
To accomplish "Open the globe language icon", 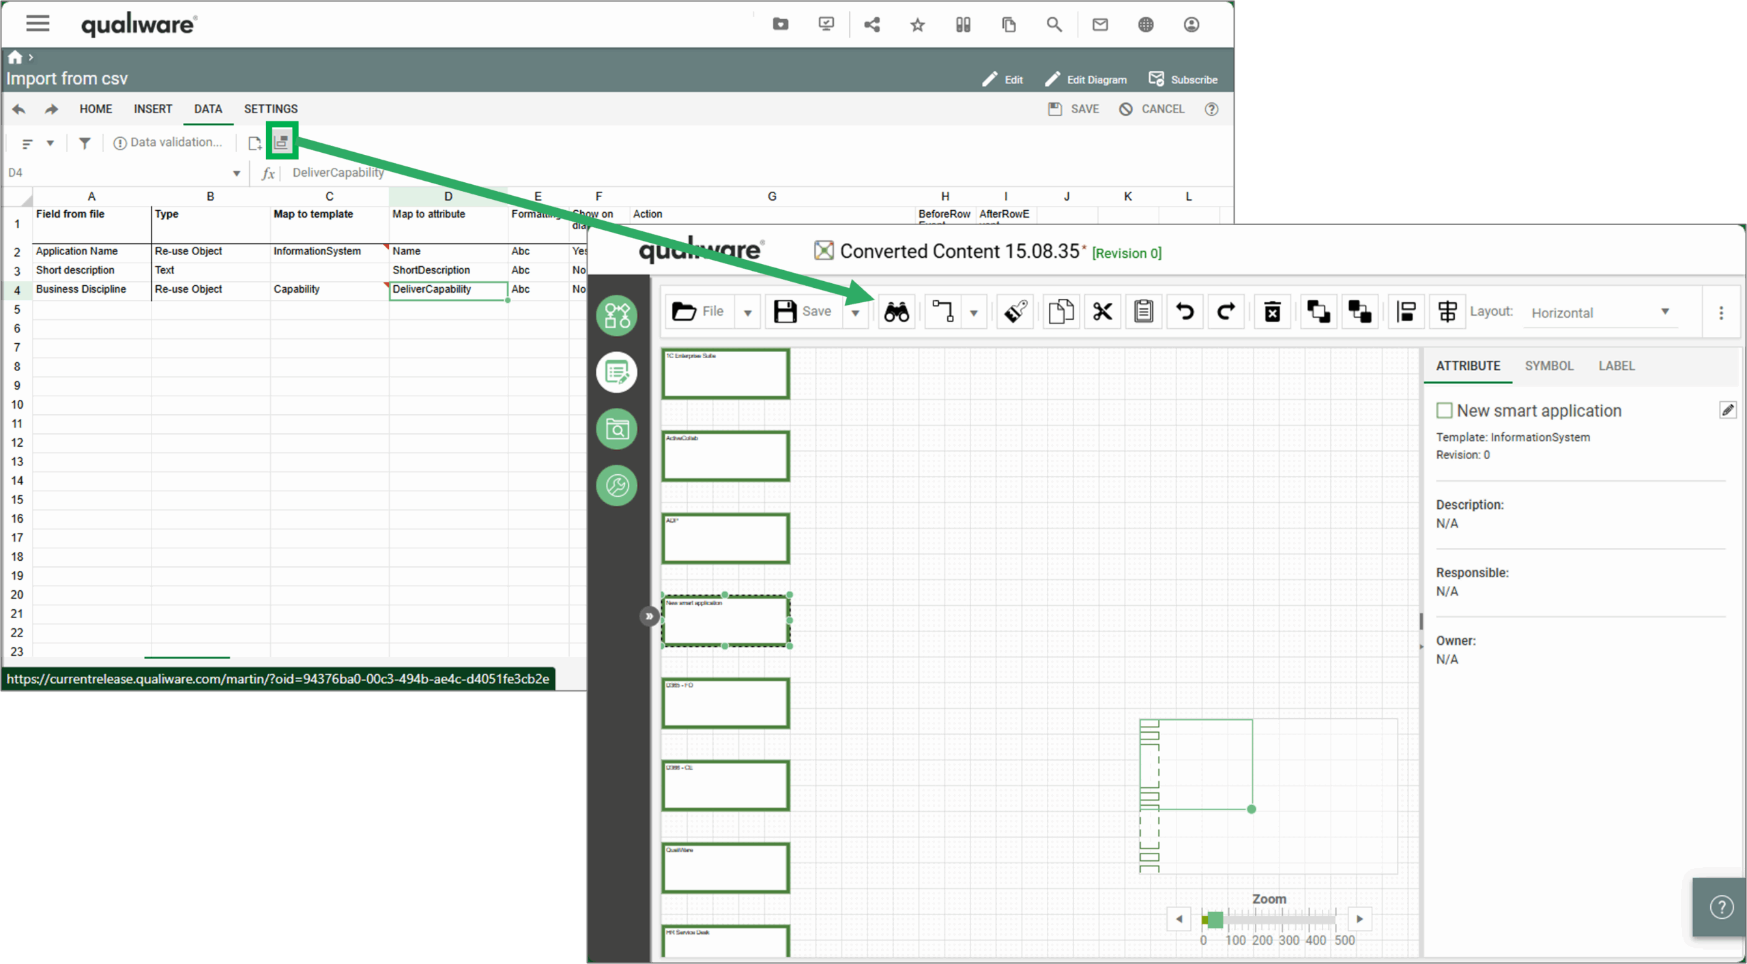I will click(x=1146, y=25).
